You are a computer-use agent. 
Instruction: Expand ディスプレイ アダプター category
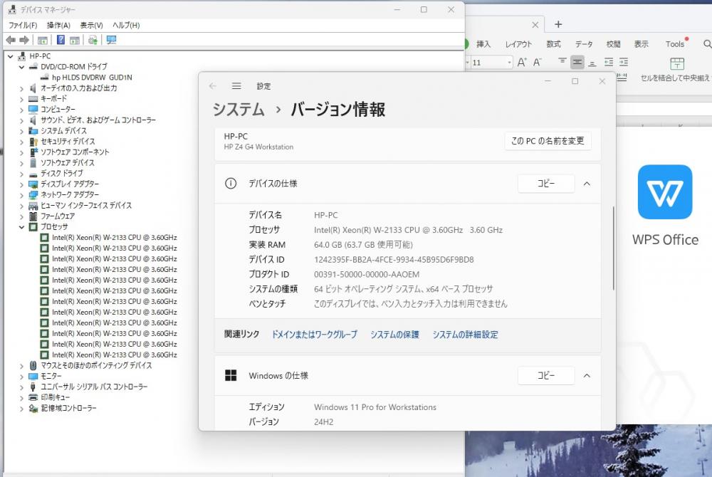click(21, 184)
